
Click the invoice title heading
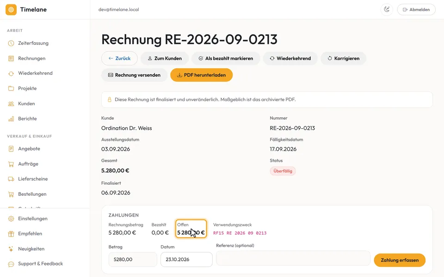[189, 39]
